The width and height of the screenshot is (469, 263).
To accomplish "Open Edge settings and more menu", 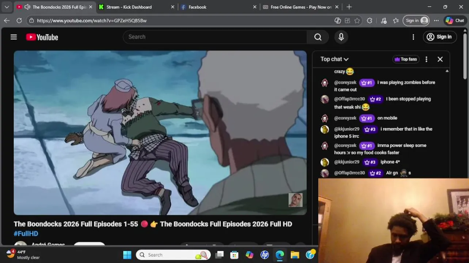I will pos(436,20).
